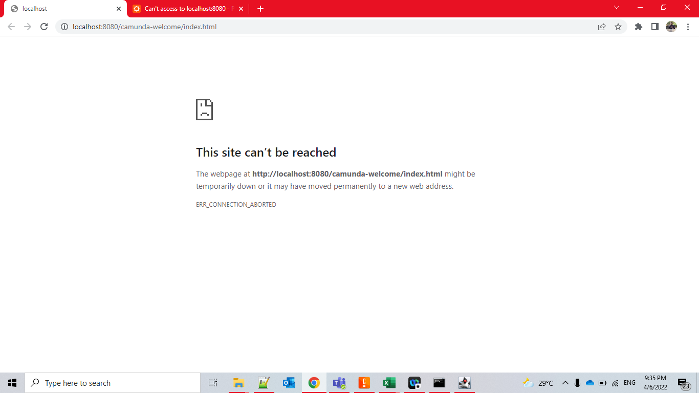The image size is (699, 393).
Task: Open Microsoft Teams from taskbar
Action: (x=339, y=383)
